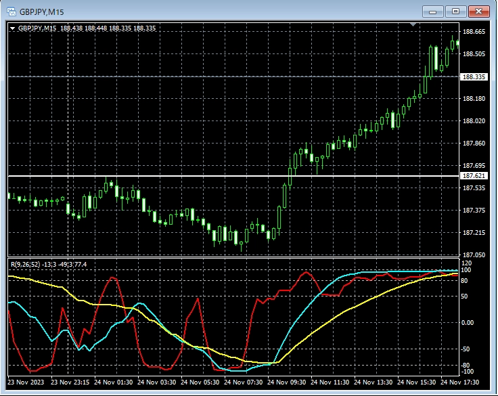Click the GBPJPY,M15 dropdown triangle on chart
Screen dimensions: 498x396
pyautogui.click(x=13, y=28)
